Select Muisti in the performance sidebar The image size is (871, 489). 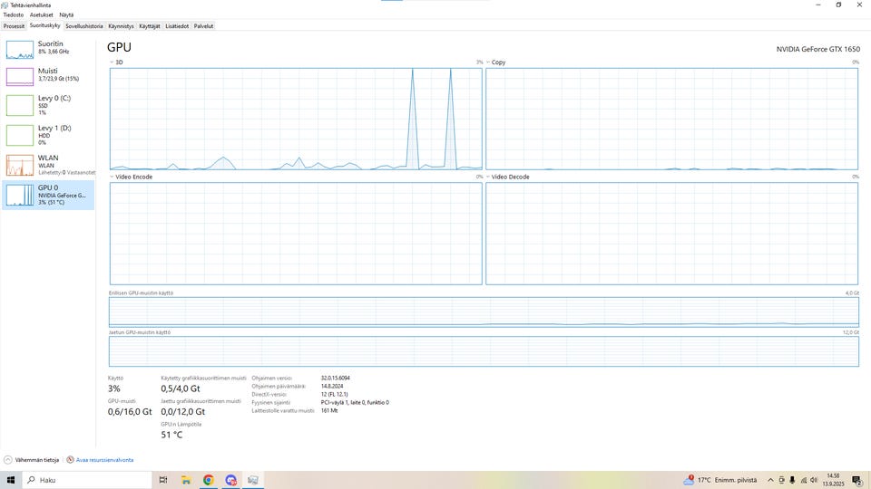pos(48,76)
